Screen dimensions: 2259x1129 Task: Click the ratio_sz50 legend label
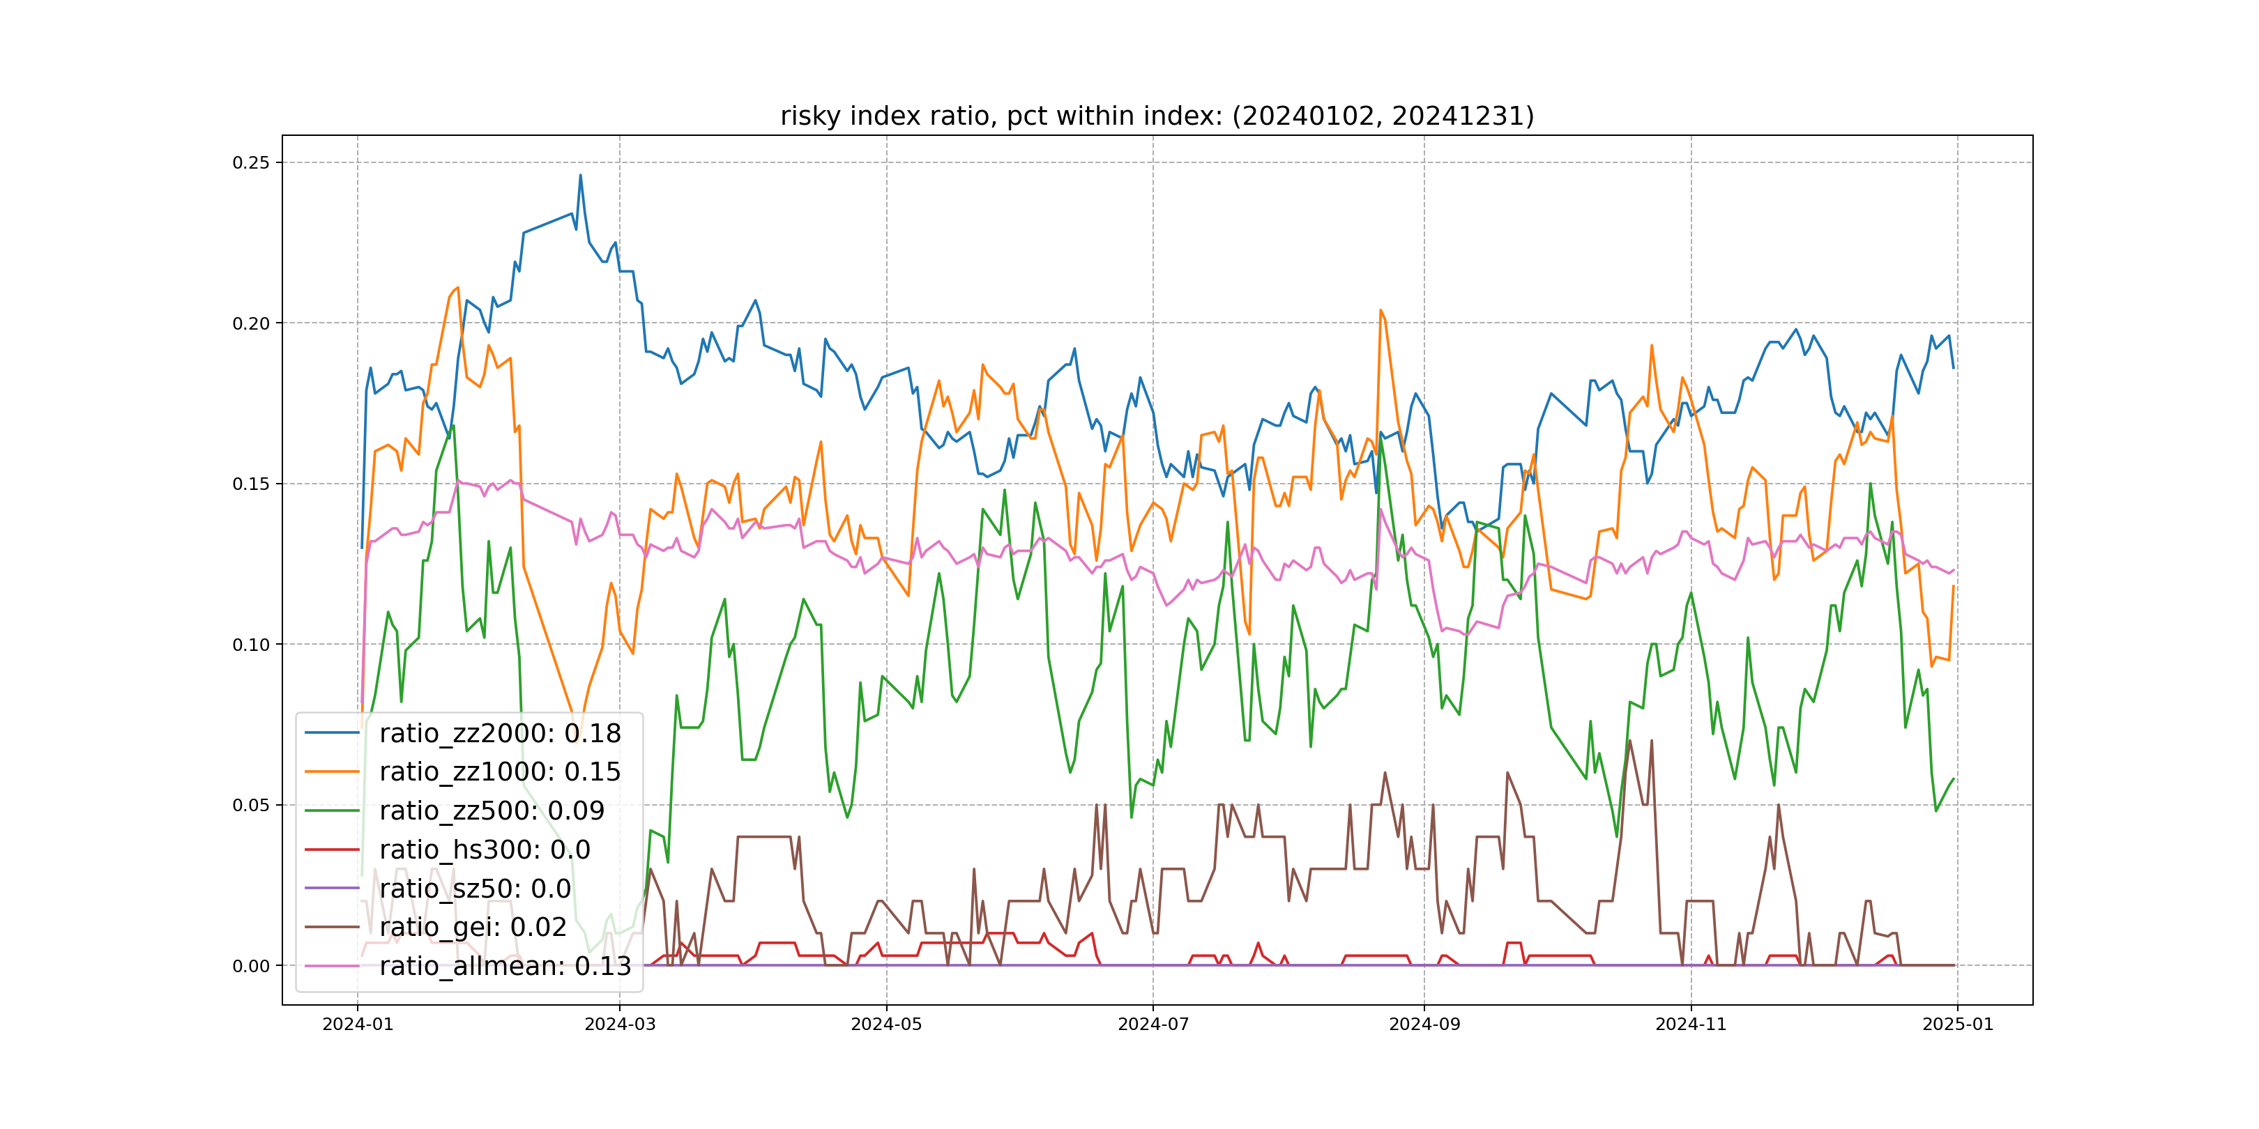click(x=474, y=888)
